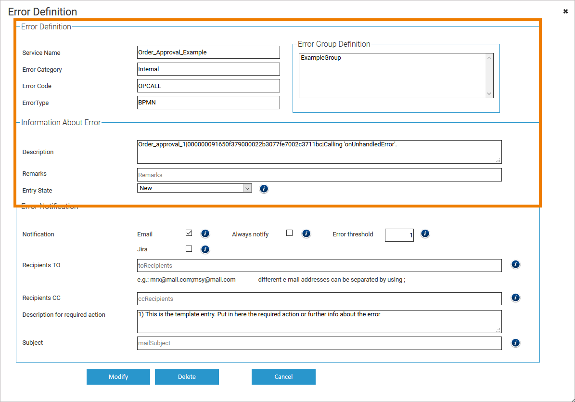This screenshot has width=575, height=402.
Task: Focus the Error threshold number field
Action: 399,235
